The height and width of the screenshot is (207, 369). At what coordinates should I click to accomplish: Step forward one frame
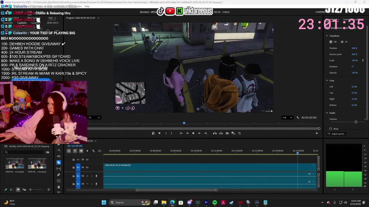[199, 133]
